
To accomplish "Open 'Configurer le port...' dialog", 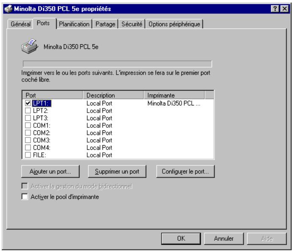I will (x=185, y=171).
